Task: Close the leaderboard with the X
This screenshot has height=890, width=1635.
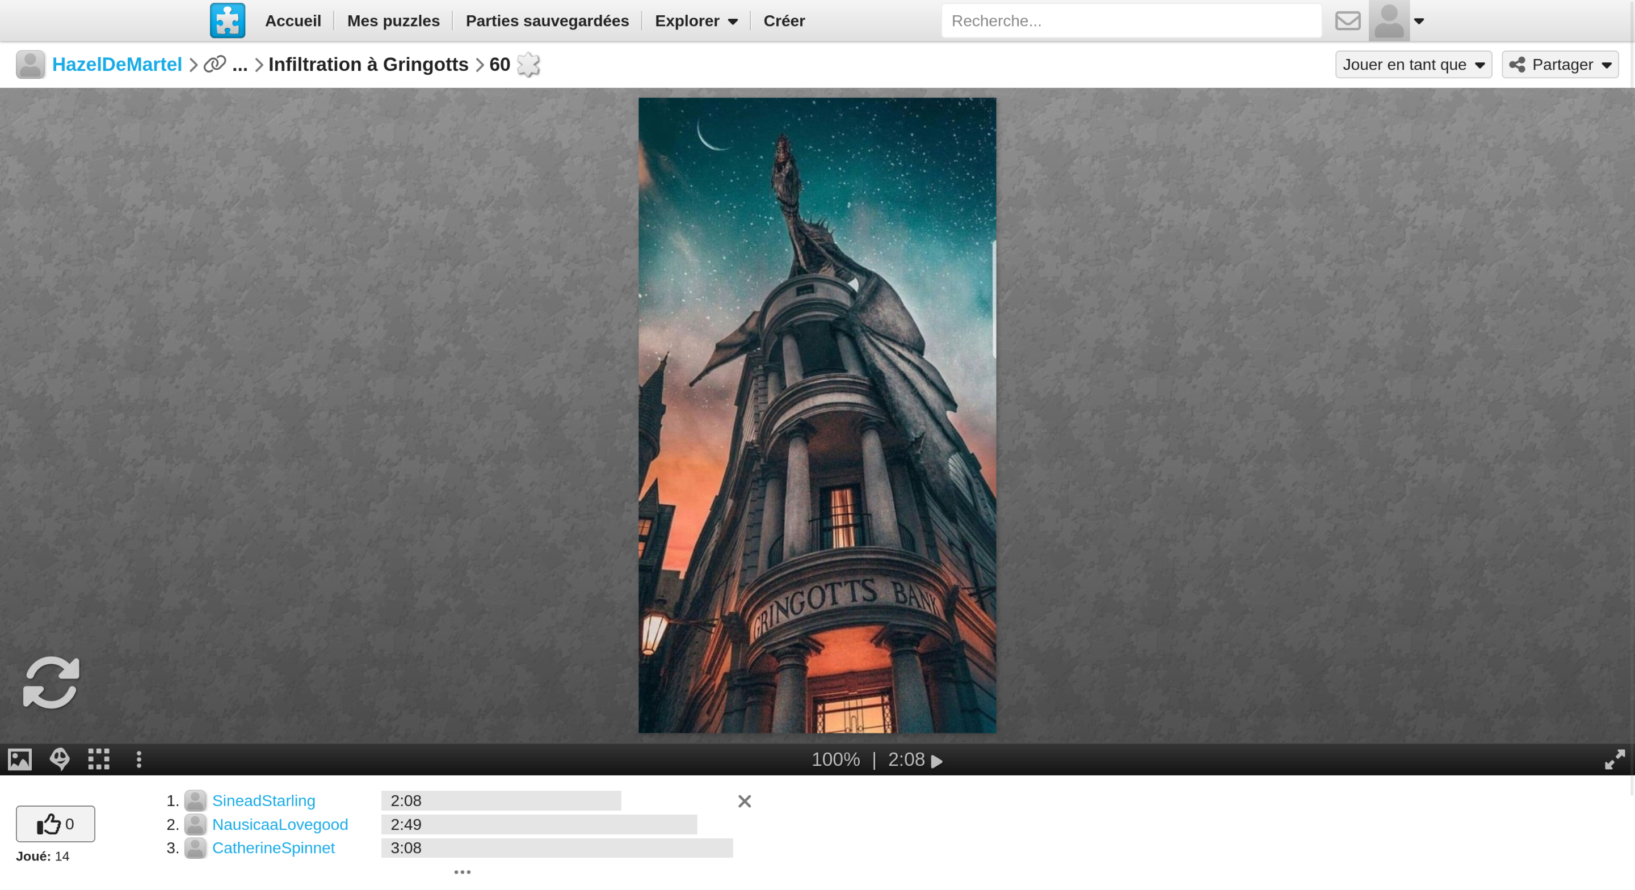Action: tap(745, 801)
